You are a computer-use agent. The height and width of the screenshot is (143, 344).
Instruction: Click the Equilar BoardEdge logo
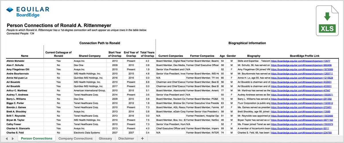[28, 12]
